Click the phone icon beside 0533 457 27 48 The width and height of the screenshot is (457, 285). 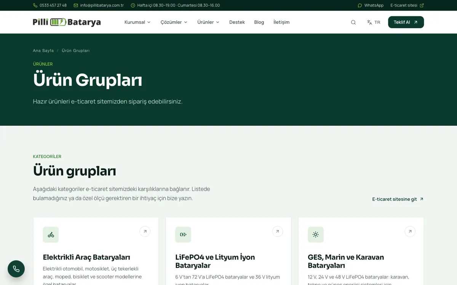tap(35, 5)
